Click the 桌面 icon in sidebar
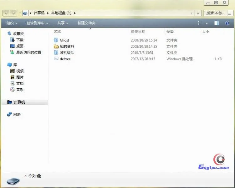235x188 pixels. [12, 46]
